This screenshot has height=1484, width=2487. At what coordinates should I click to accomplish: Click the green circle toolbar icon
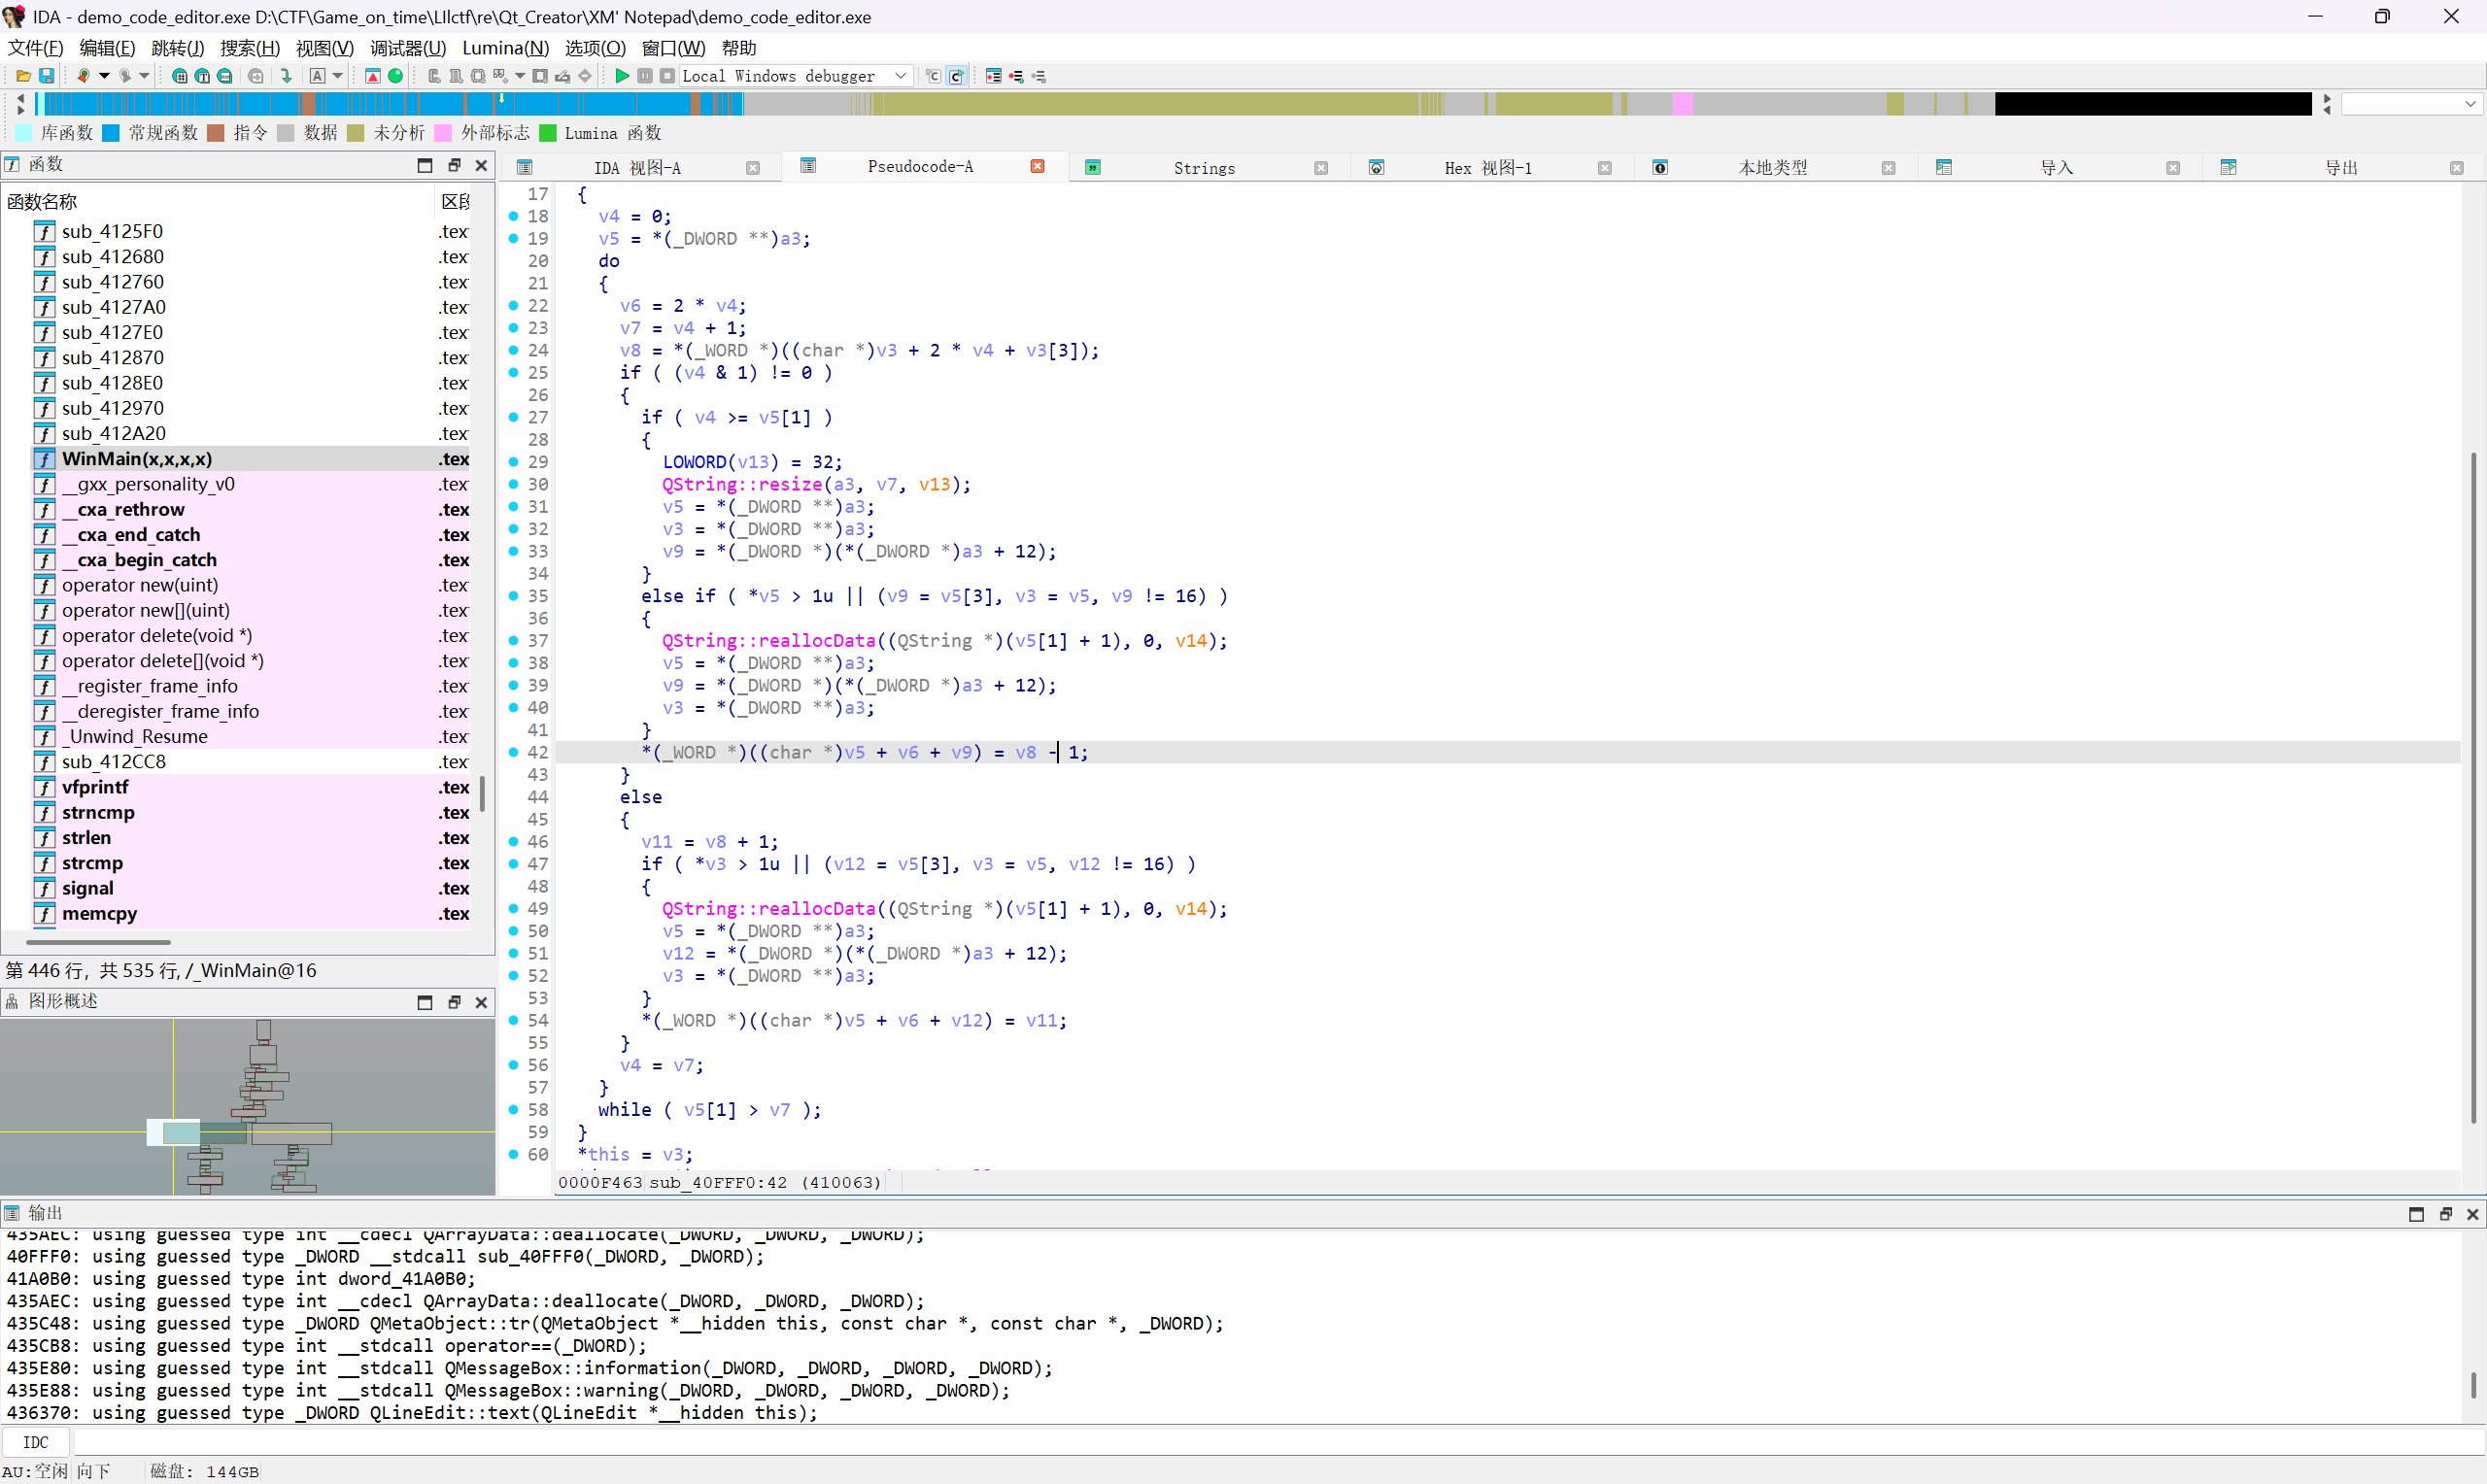point(396,76)
